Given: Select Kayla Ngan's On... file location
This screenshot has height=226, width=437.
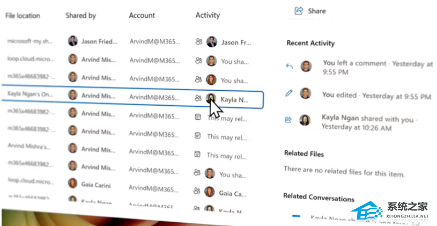Looking at the screenshot, I should 30,94.
